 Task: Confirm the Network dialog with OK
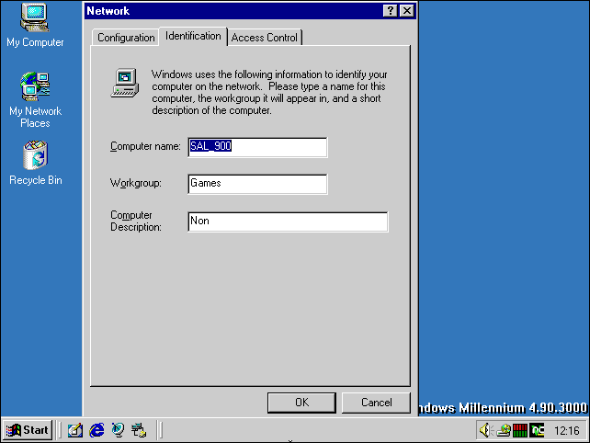coord(301,403)
